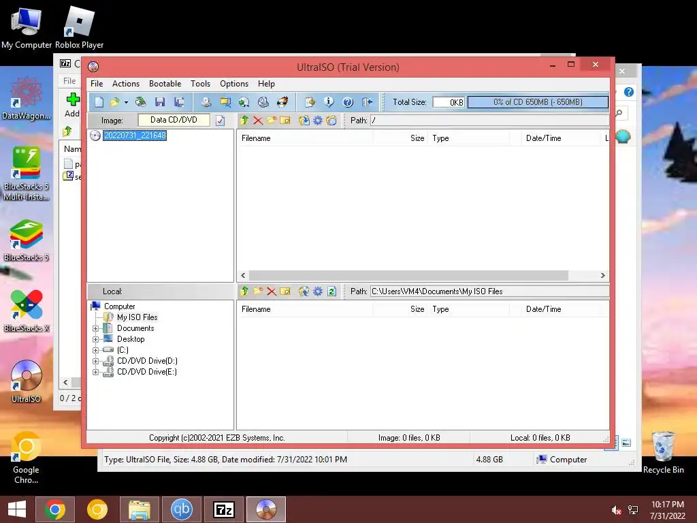The image size is (697, 523).
Task: Open the Help menu in UltraISO
Action: tap(266, 84)
